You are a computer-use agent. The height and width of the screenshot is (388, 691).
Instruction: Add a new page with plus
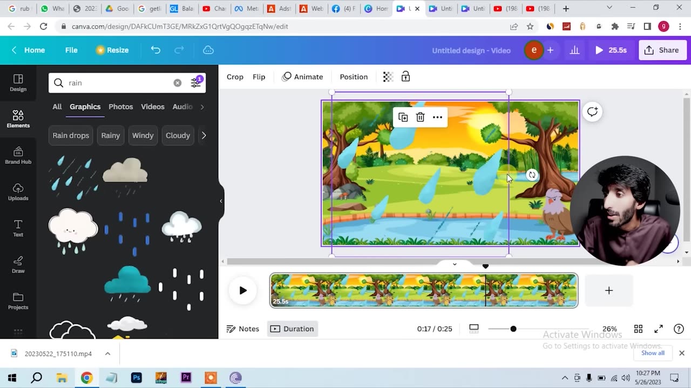pyautogui.click(x=609, y=290)
